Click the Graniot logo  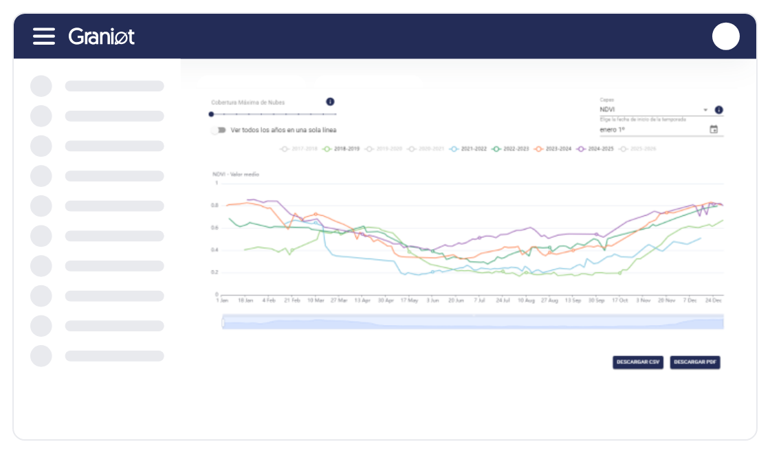coord(102,36)
